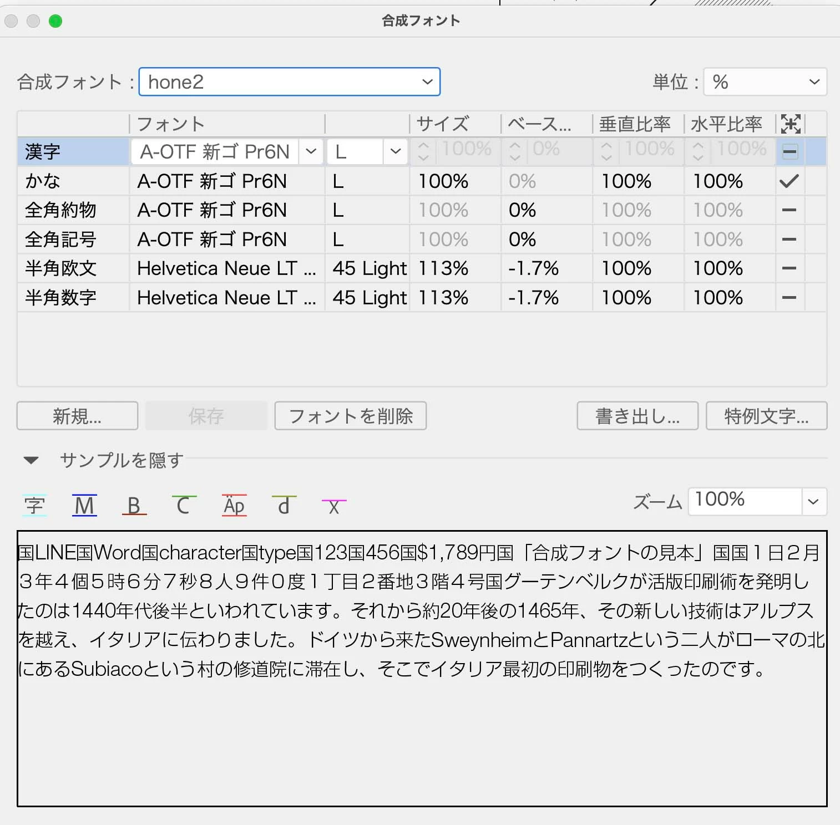Open the 合成フォント hone2 dropdown
The image size is (840, 825).
[x=289, y=82]
